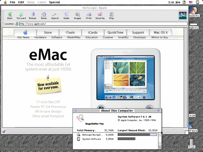
Task: Open the Security info icon
Action: [100, 15]
